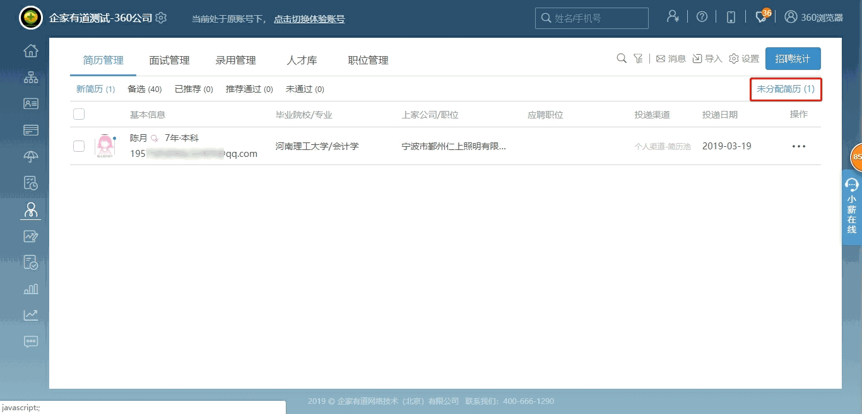The width and height of the screenshot is (862, 414).
Task: Toggle the select-all checkbox in table header
Action: coord(79,114)
